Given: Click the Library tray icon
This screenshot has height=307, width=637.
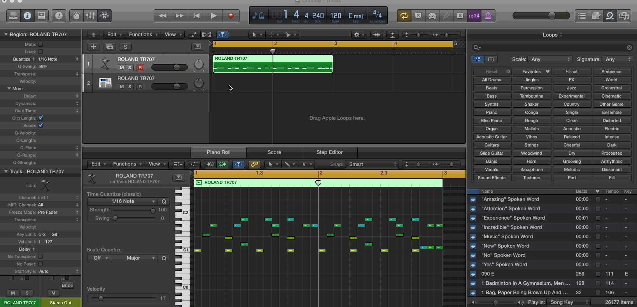Looking at the screenshot, I should coord(13,16).
